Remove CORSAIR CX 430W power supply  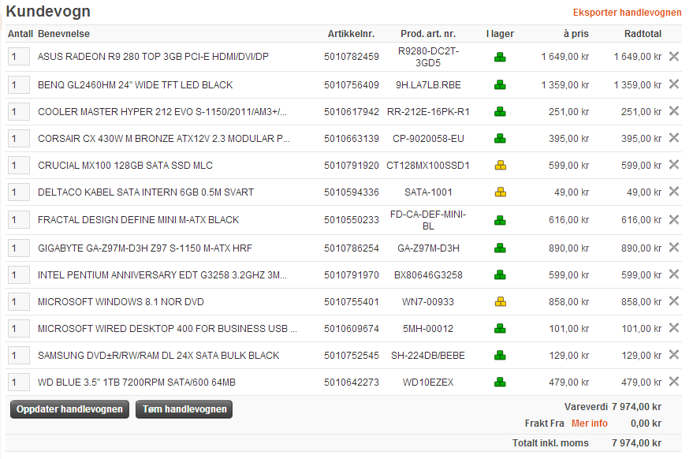(x=673, y=137)
